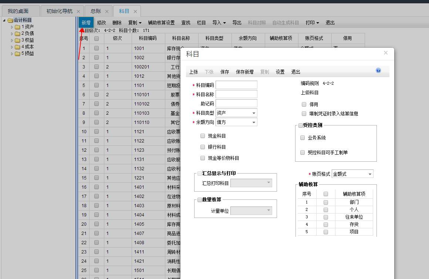Click 修改 to edit the selected subject

pos(101,22)
